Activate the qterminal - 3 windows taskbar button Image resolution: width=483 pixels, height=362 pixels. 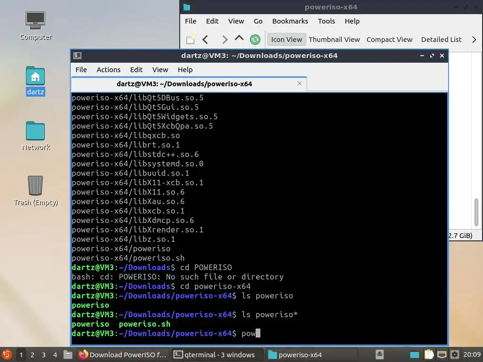217,354
